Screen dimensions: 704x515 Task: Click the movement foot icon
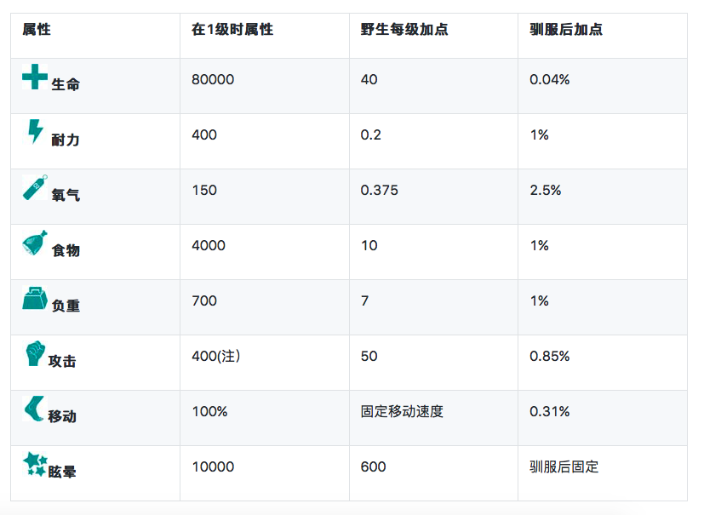[x=35, y=409]
